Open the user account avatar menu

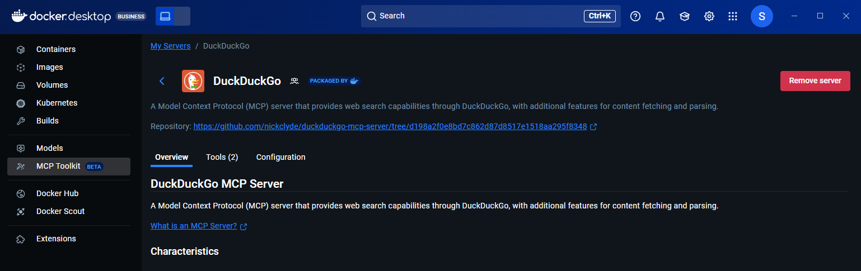[761, 16]
